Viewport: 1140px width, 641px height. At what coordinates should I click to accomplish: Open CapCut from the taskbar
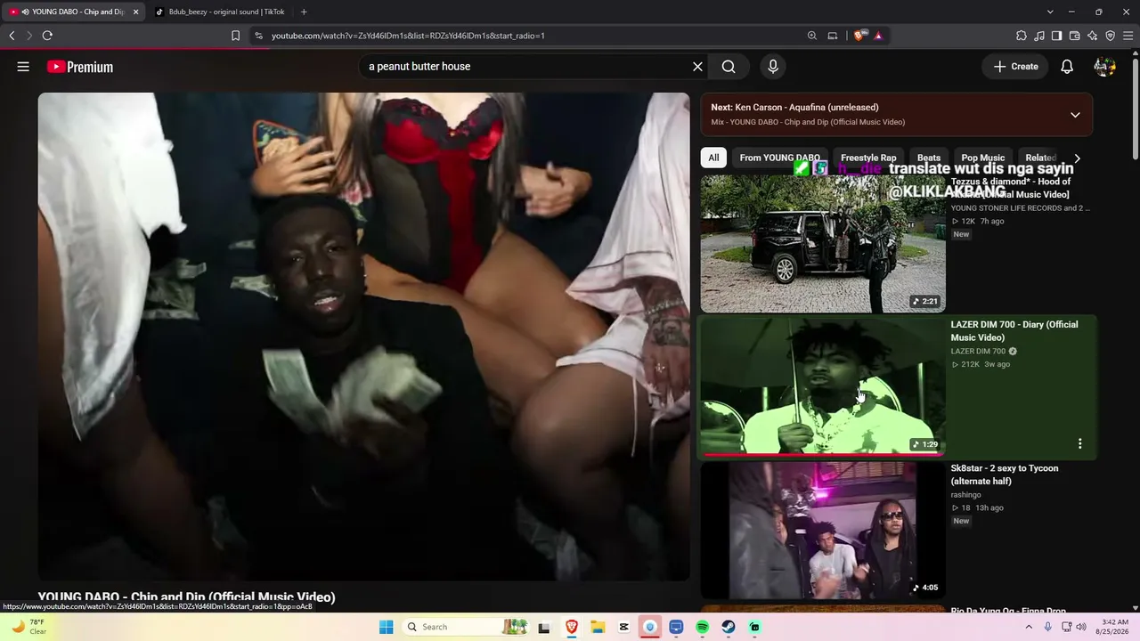pos(623,627)
